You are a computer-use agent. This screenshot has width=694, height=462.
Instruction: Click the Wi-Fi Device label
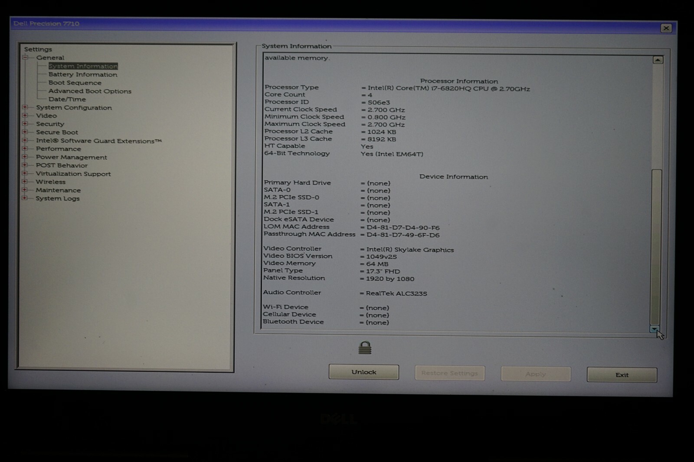pyautogui.click(x=285, y=307)
